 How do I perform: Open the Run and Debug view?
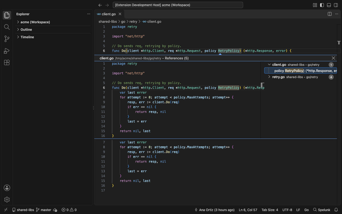(x=7, y=51)
